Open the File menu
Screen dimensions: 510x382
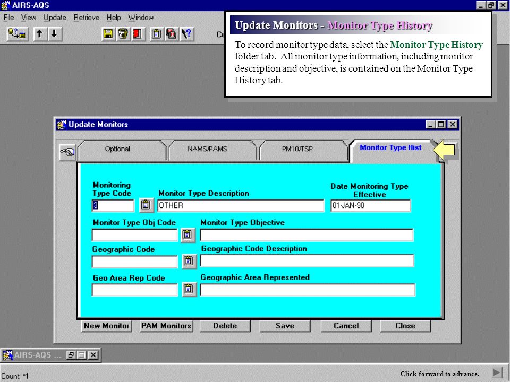coord(9,18)
